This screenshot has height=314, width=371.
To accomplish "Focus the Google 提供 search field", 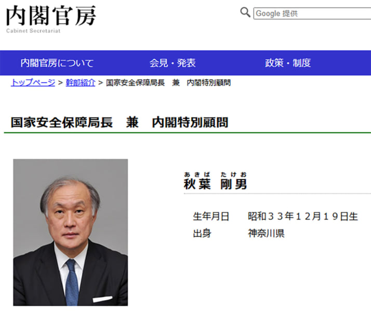I will point(312,13).
